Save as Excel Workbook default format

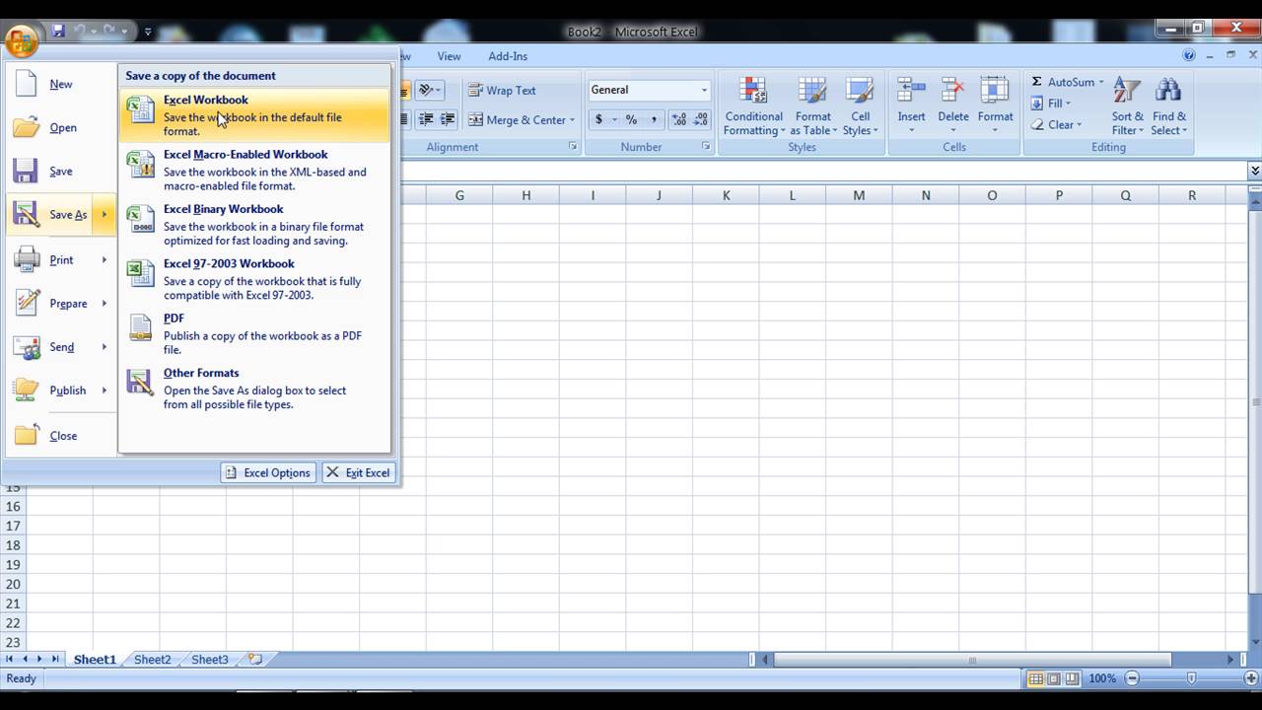[x=254, y=114]
